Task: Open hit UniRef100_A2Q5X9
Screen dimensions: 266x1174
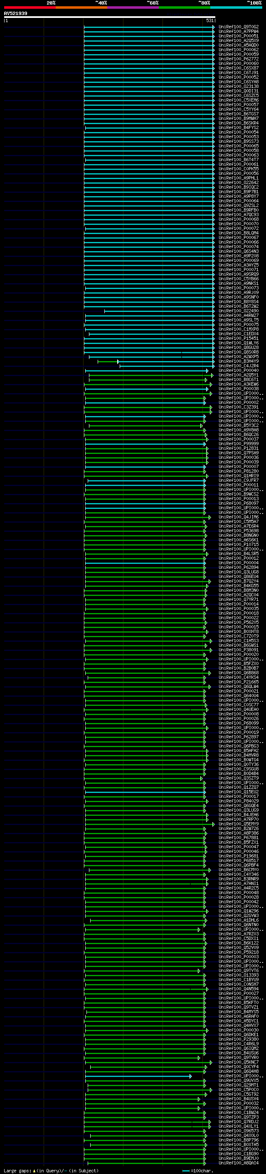Action: (x=239, y=40)
